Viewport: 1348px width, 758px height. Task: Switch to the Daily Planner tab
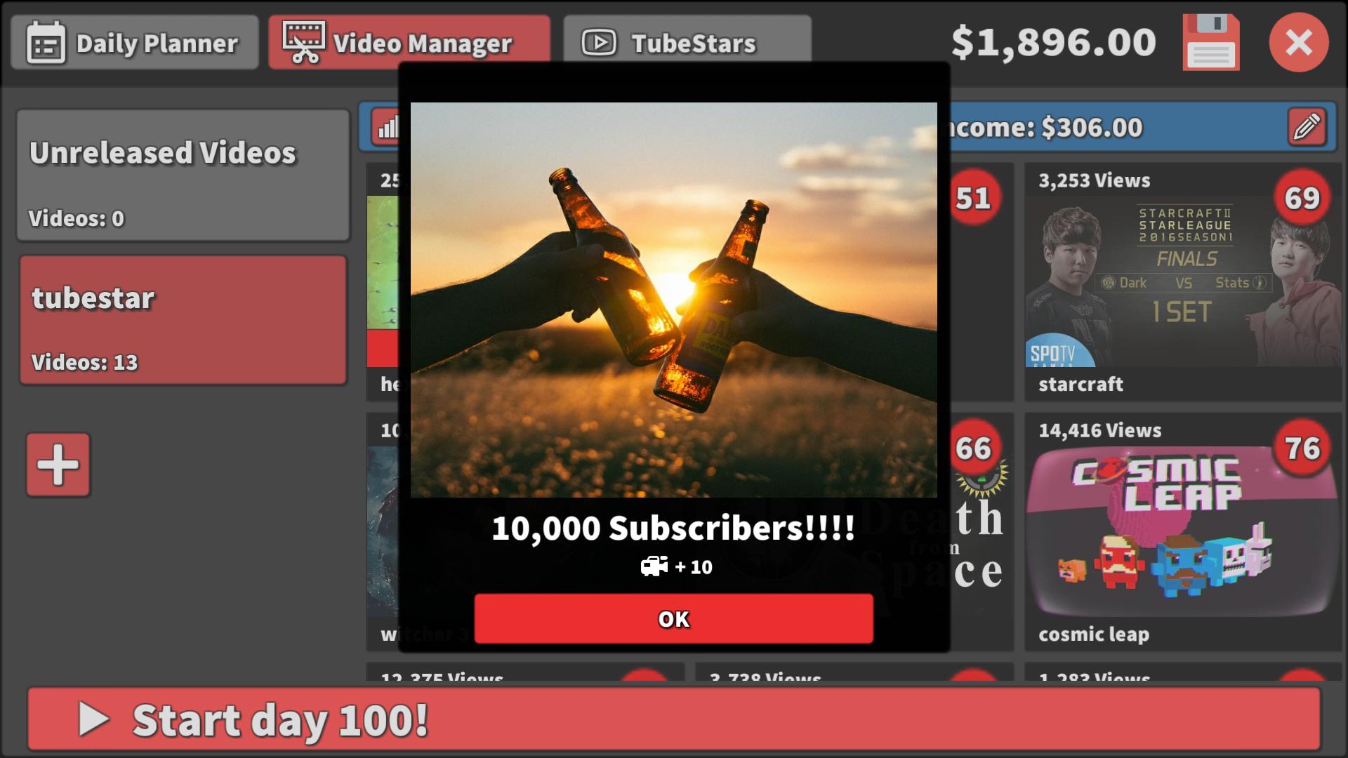point(135,42)
